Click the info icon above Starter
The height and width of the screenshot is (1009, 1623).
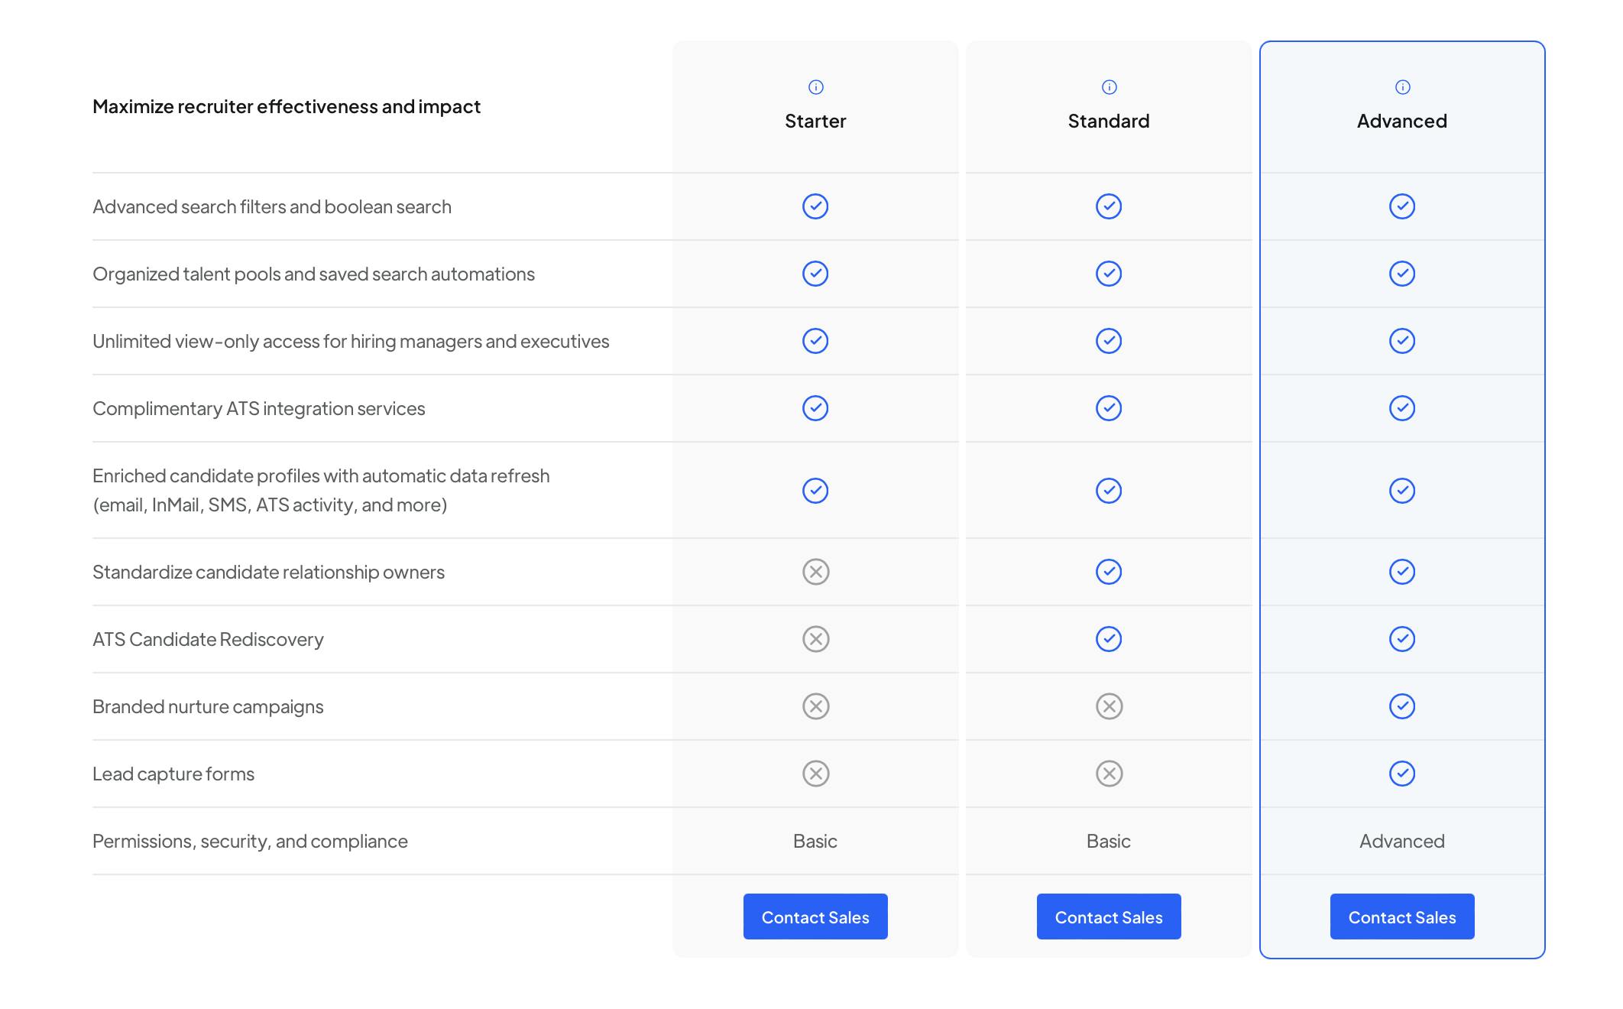[x=815, y=87]
